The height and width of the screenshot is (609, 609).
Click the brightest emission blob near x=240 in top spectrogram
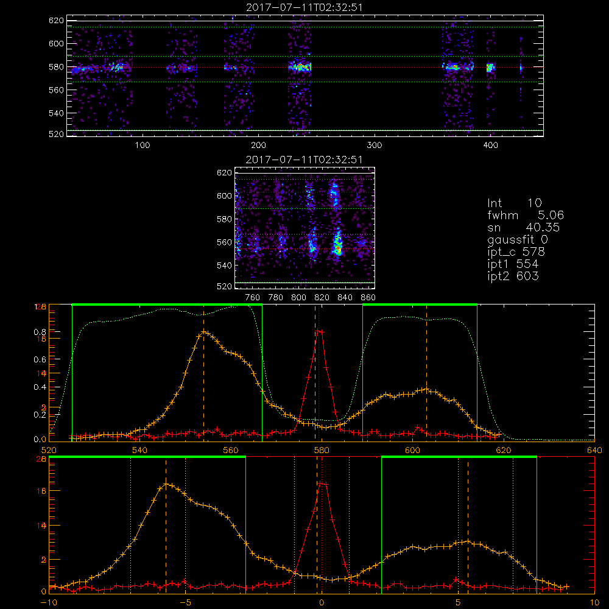click(300, 67)
